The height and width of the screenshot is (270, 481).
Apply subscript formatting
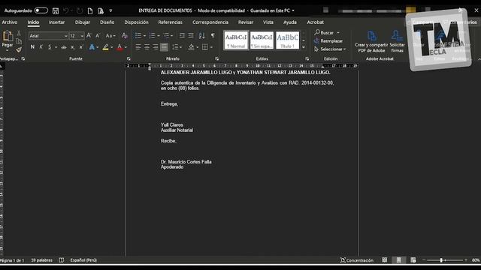pyautogui.click(x=73, y=47)
